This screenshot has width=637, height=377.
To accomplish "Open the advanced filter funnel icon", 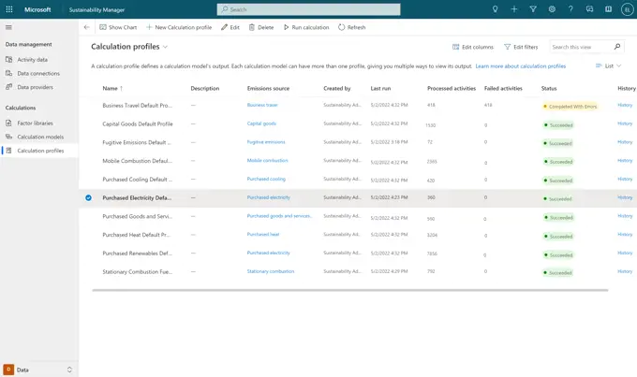I will [x=533, y=9].
